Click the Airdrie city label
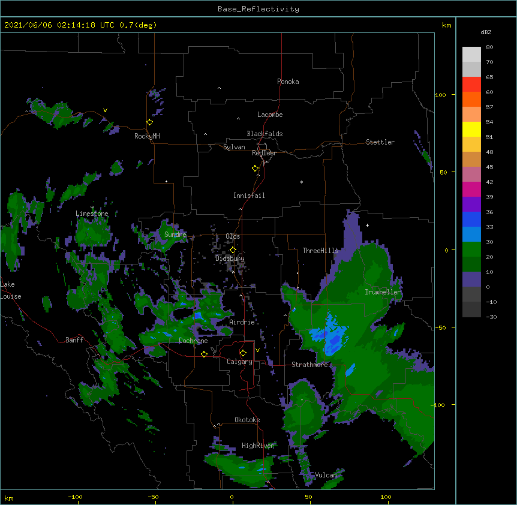 tap(242, 322)
